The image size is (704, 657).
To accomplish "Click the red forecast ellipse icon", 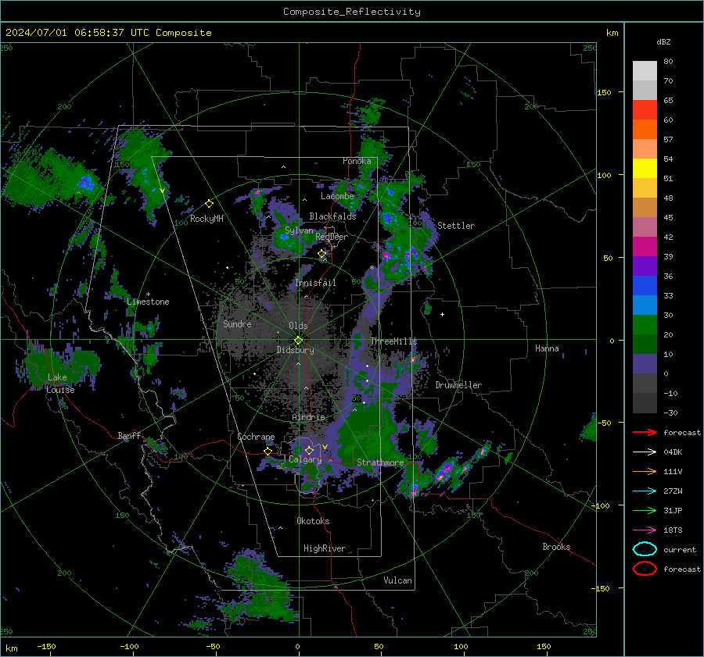I will 645,569.
